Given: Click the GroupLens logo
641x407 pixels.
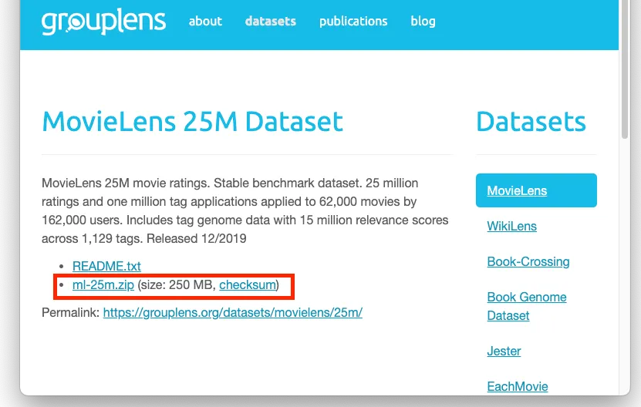Looking at the screenshot, I should coord(103,22).
